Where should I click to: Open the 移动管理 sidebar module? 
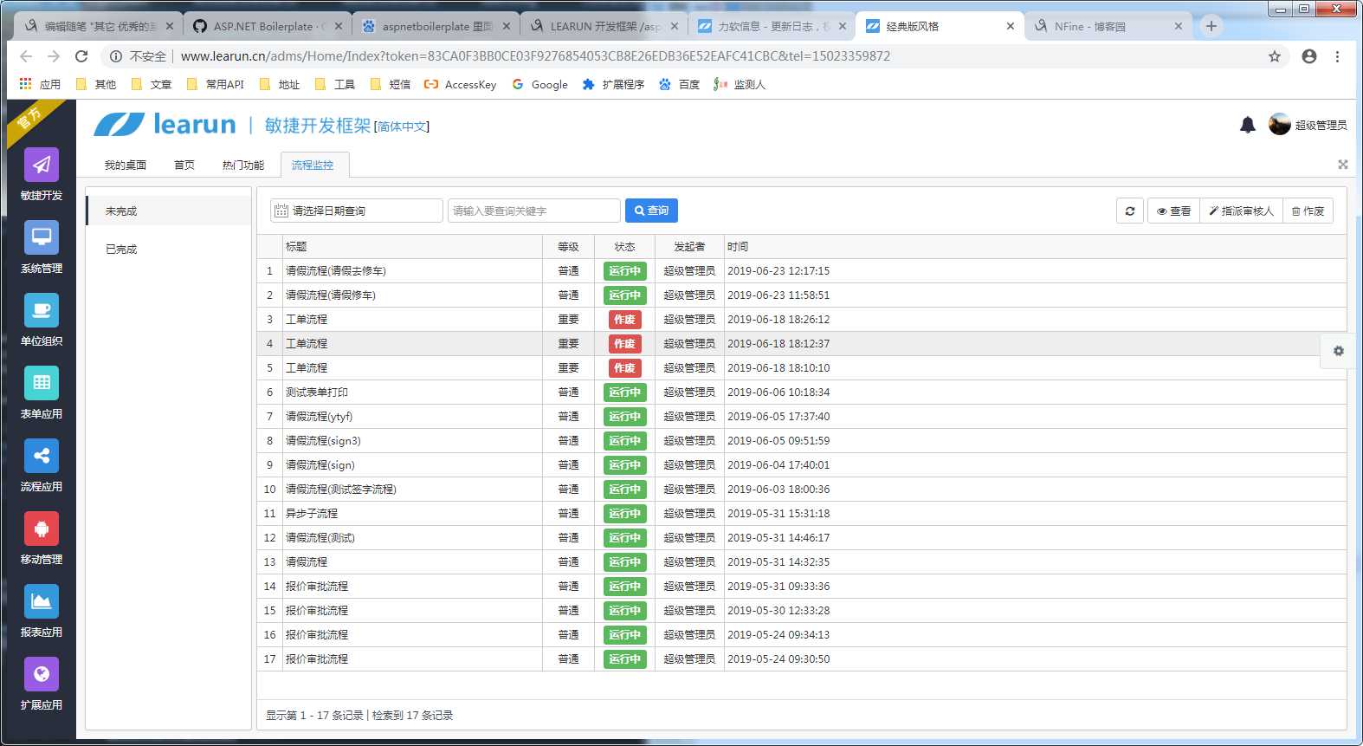[42, 538]
